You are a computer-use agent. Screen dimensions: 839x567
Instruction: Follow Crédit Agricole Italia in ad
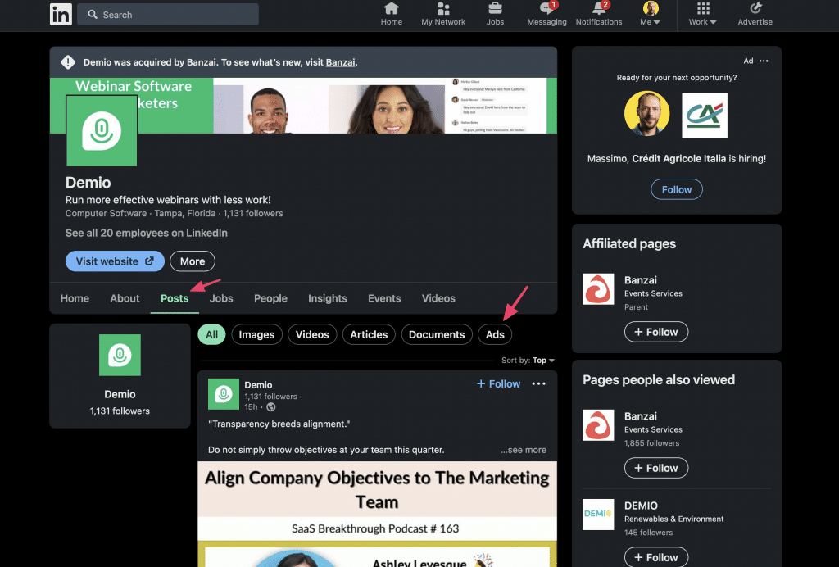[x=676, y=189]
